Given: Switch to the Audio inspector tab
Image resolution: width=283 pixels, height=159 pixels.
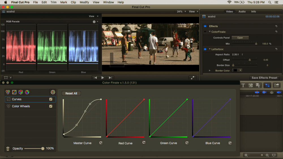Looking at the screenshot, I should click(x=242, y=12).
